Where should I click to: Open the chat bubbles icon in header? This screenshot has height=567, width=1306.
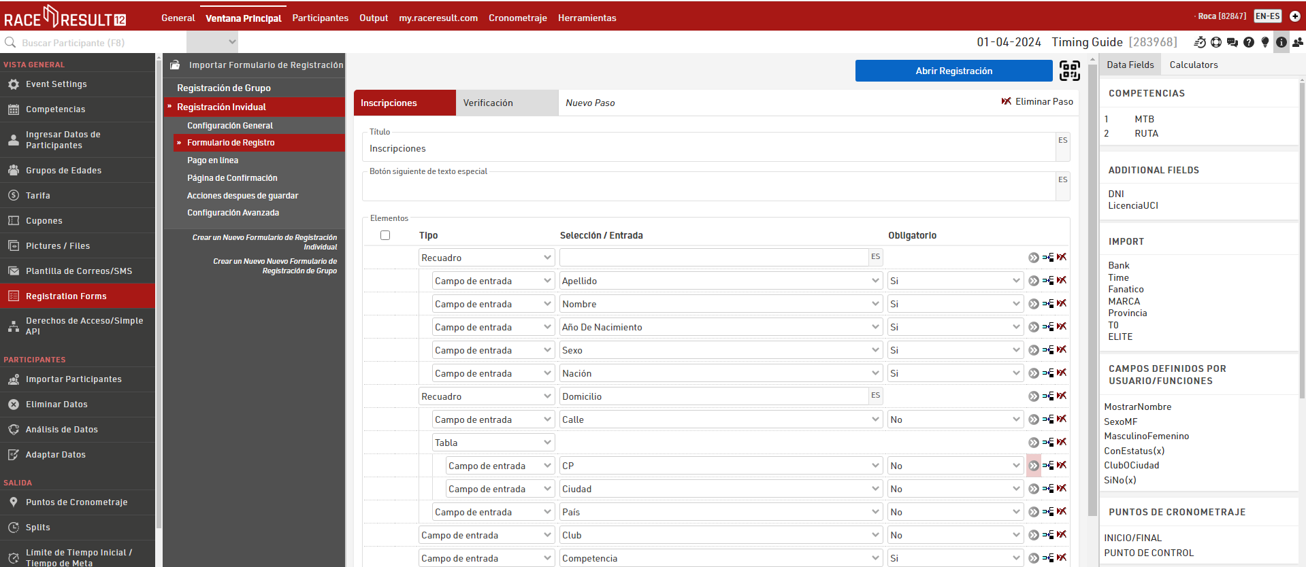[x=1232, y=42]
